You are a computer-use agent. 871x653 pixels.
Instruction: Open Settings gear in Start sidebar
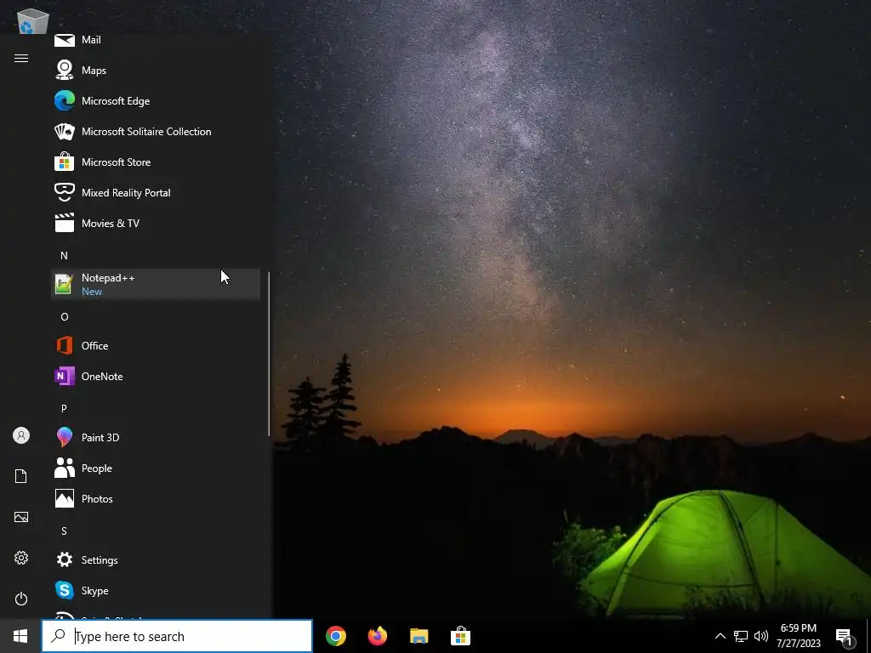click(x=21, y=558)
